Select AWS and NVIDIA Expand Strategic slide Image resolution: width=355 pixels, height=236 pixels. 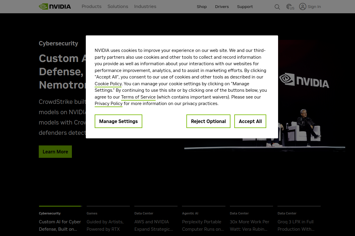point(156,219)
